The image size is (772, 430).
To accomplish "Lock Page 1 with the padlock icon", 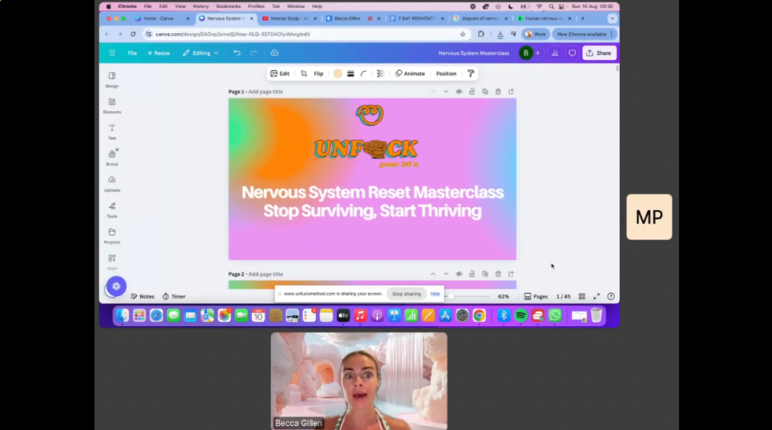I will (472, 91).
